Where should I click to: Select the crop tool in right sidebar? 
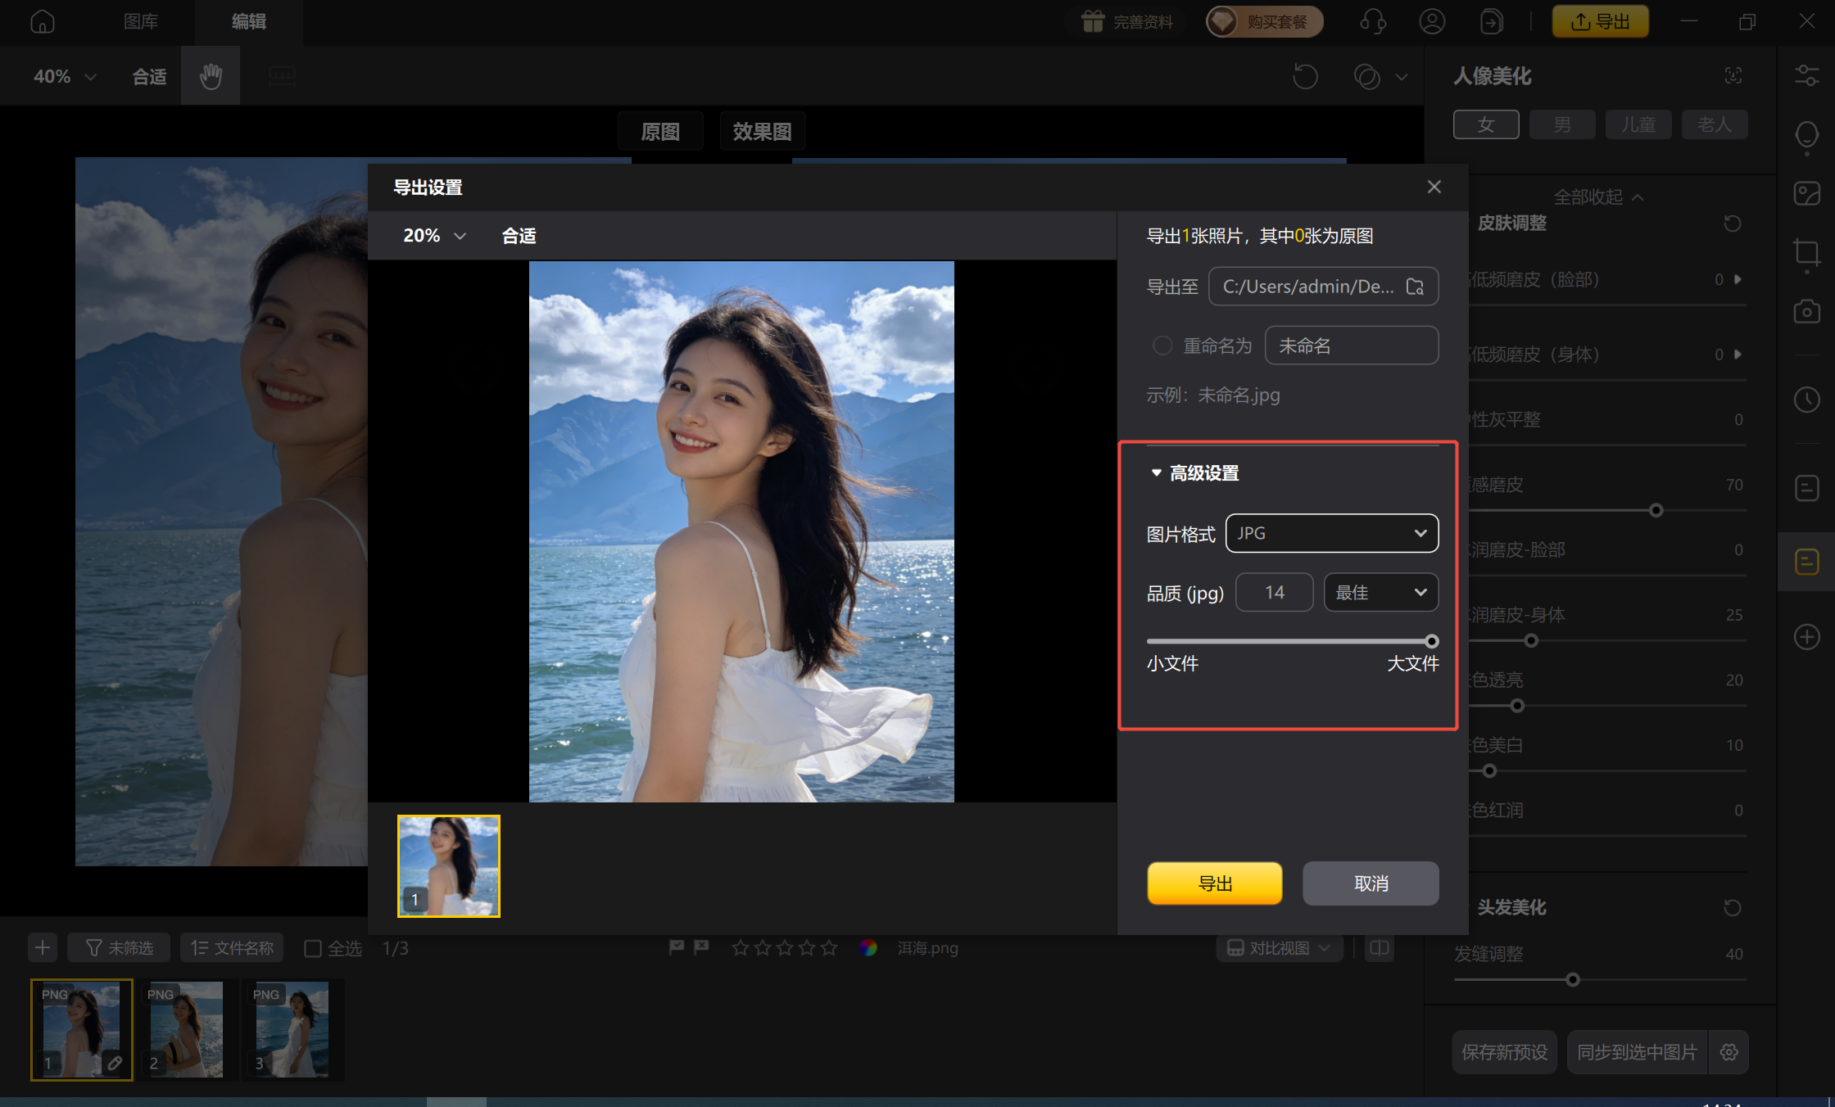click(1806, 252)
